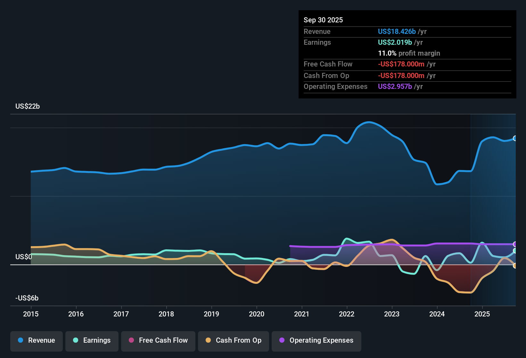Click the teal Earnings legend dot icon
The width and height of the screenshot is (526, 358).
point(76,340)
